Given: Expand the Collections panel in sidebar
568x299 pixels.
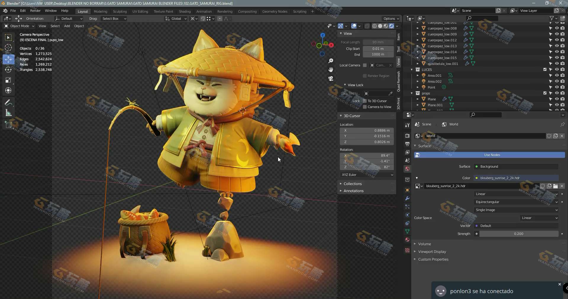Looking at the screenshot, I should coord(352,184).
